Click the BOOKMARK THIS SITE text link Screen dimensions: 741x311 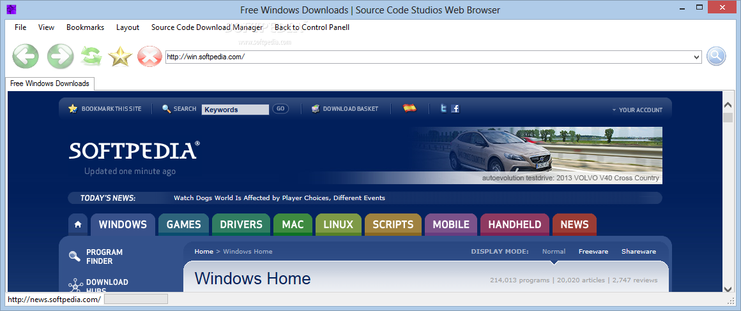112,109
